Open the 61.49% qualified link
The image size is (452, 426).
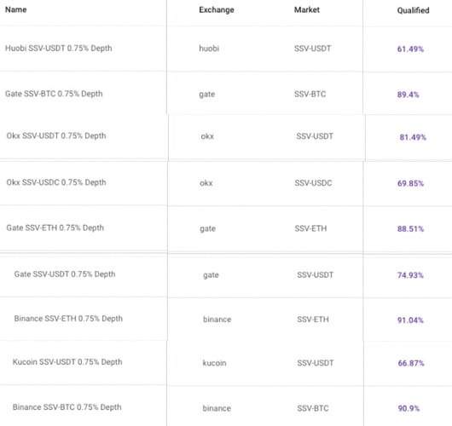pos(410,49)
